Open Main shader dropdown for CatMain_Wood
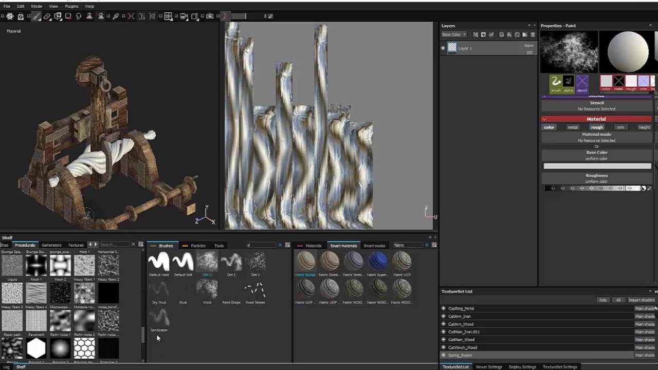Viewport: 658px width, 370px height. pos(645,340)
